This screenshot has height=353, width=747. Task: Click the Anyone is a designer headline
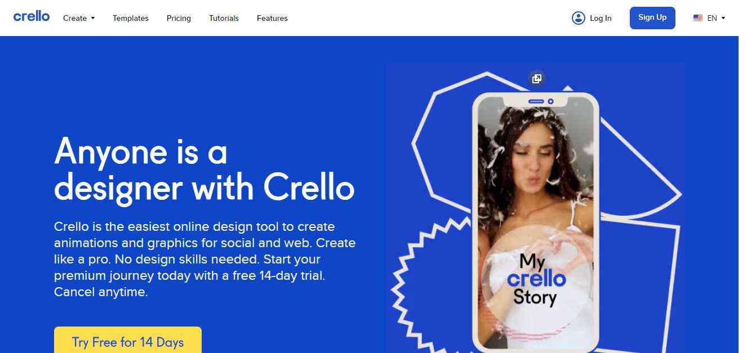(x=204, y=169)
